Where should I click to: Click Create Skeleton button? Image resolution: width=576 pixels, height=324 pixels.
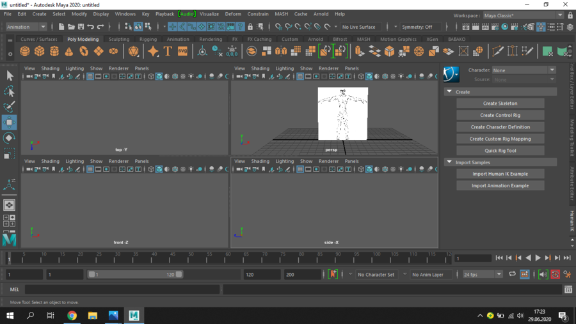500,104
